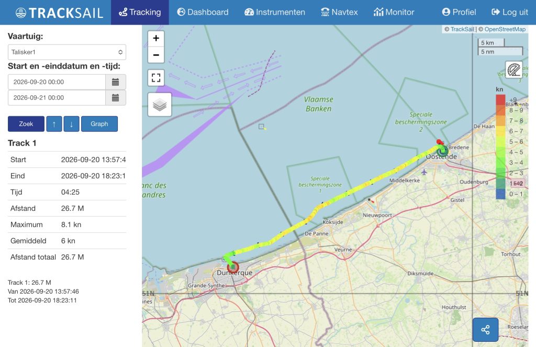Open calendar picker for end date
Viewport: 536px width, 347px height.
tap(116, 98)
